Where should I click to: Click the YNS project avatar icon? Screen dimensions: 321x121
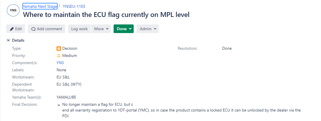(x=13, y=10)
